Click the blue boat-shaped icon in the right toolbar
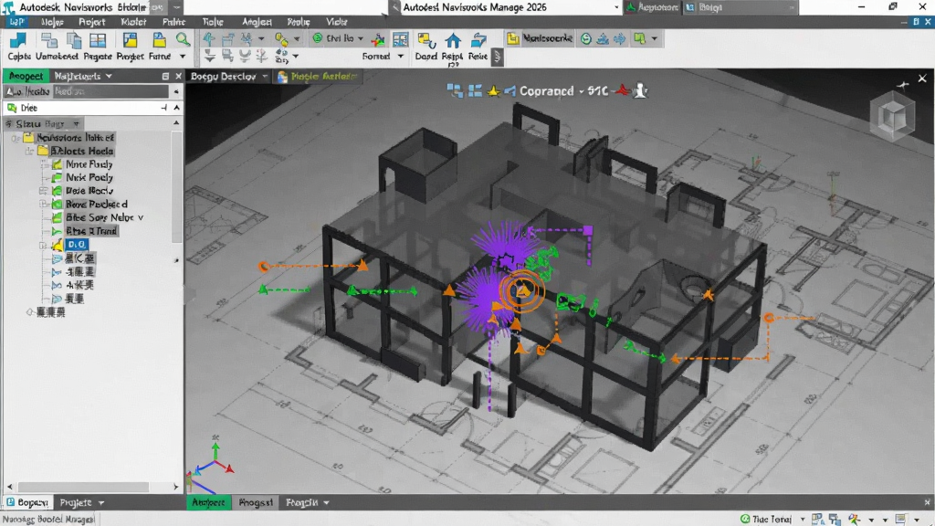This screenshot has width=935, height=526. 603,38
